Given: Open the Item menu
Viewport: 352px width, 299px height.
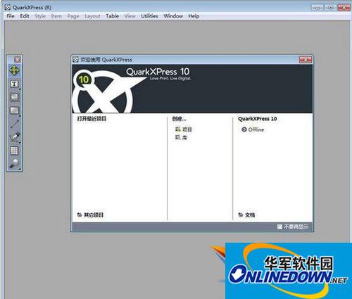Looking at the screenshot, I should pyautogui.click(x=56, y=16).
